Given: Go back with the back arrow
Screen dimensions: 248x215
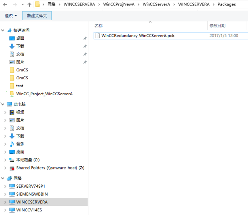Looking at the screenshot, I should click(5, 5).
